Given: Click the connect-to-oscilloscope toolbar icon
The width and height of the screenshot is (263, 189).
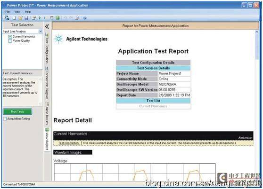Looking at the screenshot, I should [x=7, y=18].
